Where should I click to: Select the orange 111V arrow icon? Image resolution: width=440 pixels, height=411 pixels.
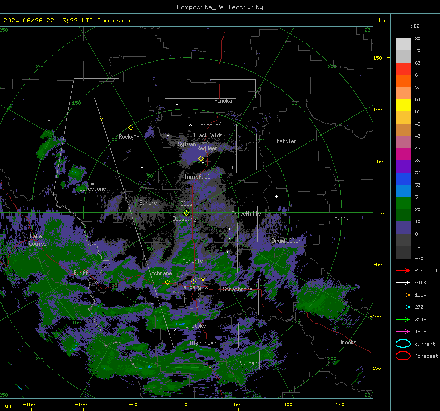[x=403, y=295]
